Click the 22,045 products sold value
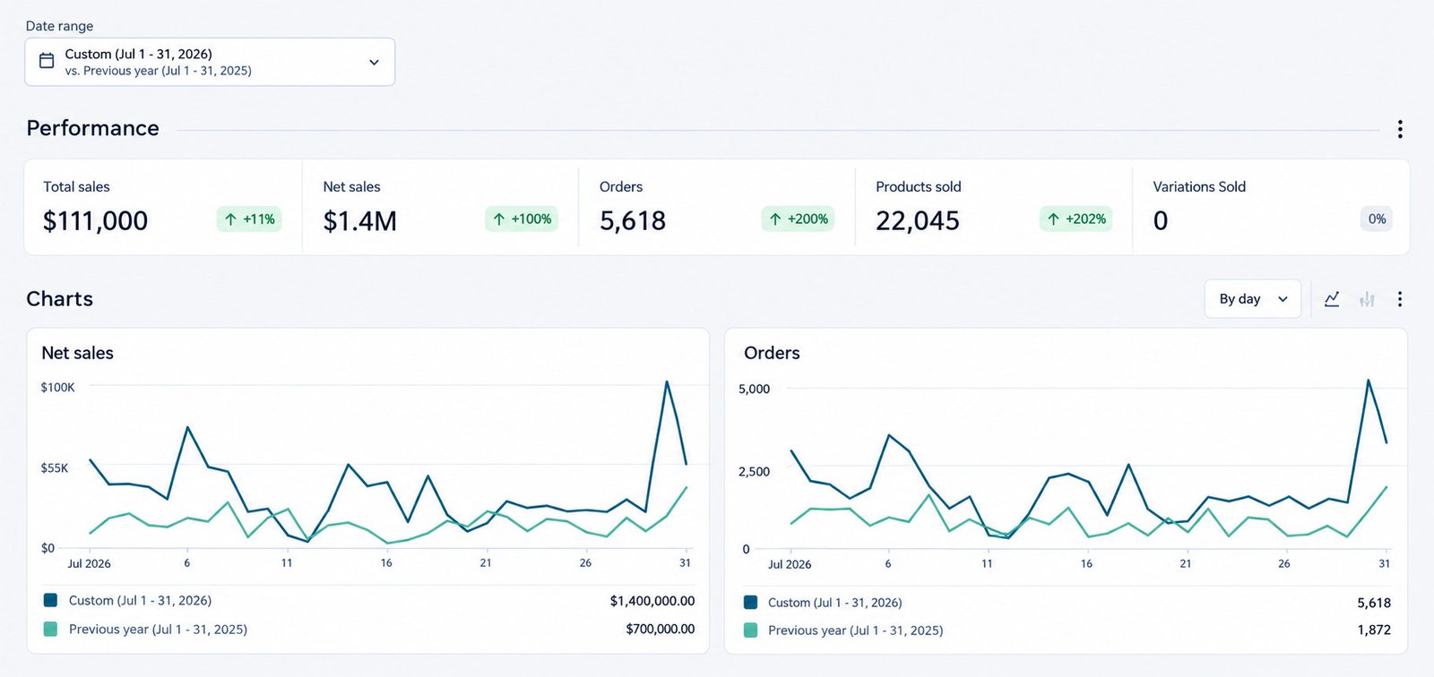Screen dimensions: 1434x677 918,221
